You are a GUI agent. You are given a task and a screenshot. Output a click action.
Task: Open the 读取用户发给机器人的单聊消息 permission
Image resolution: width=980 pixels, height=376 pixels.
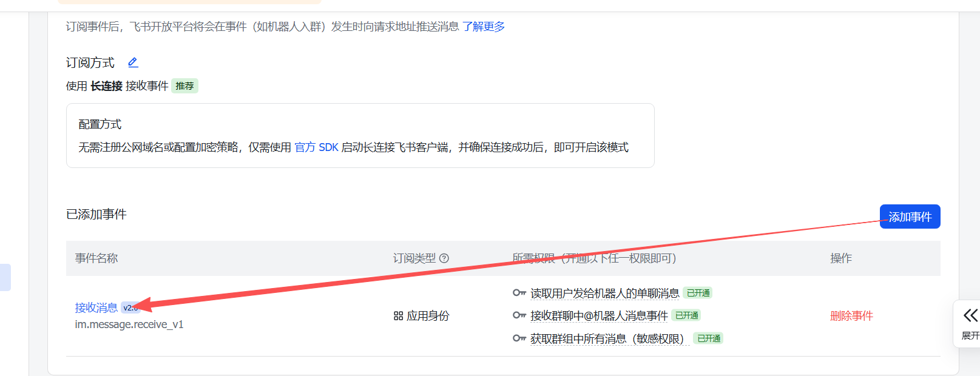(604, 294)
